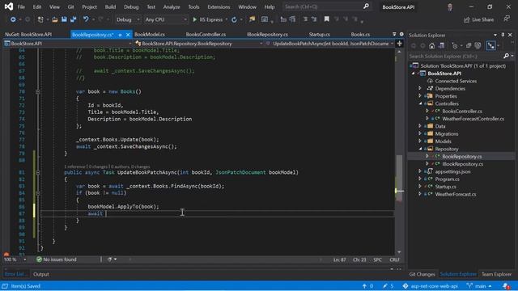Open the Team Explorer panel tab
518x291 pixels.
(496, 274)
